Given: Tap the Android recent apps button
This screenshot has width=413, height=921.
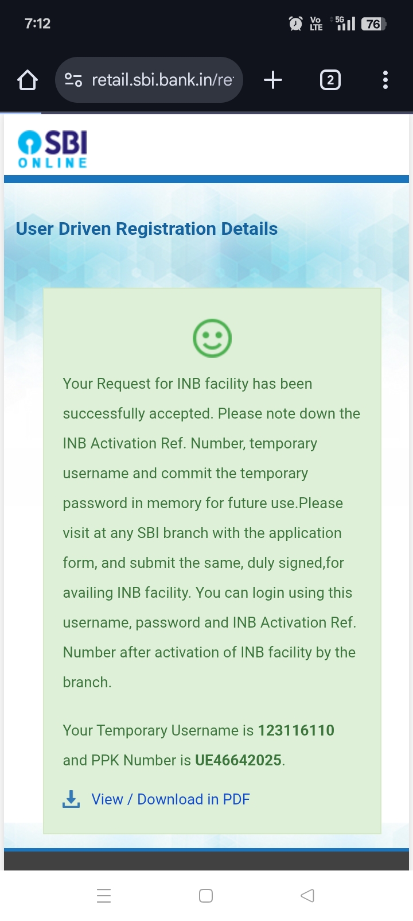Looking at the screenshot, I should click(x=104, y=896).
